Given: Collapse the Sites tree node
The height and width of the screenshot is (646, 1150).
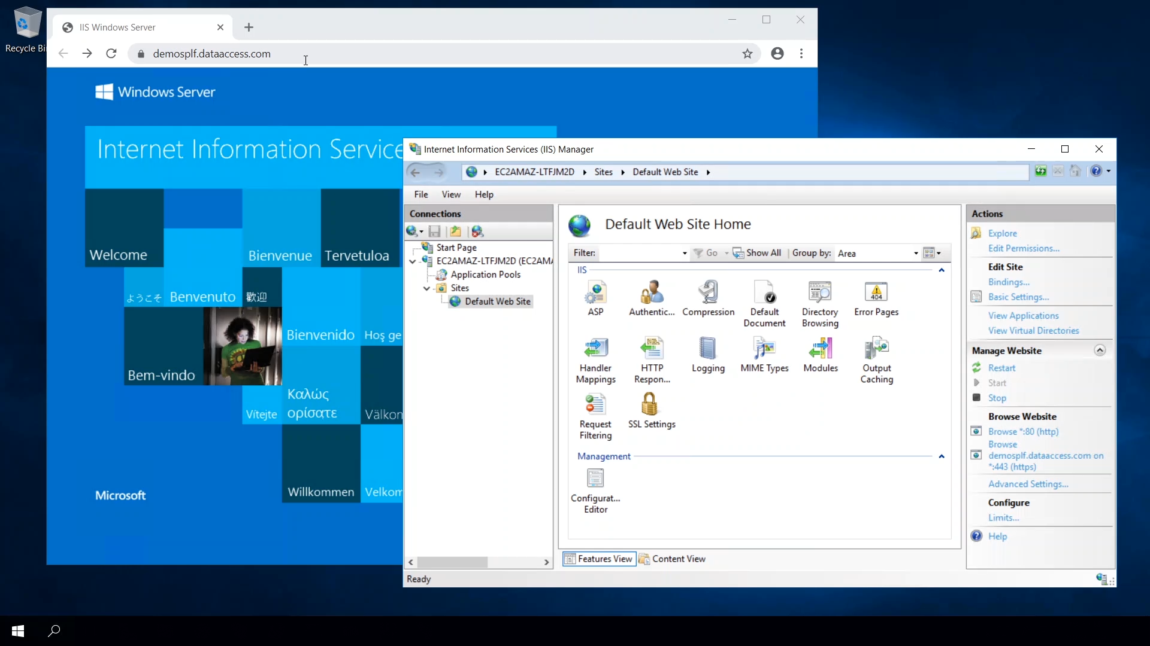Looking at the screenshot, I should click(x=426, y=288).
